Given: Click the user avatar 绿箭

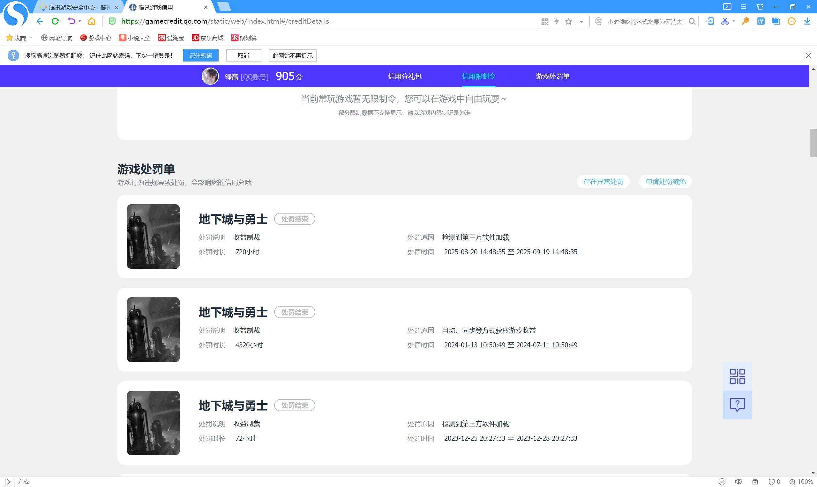Looking at the screenshot, I should pos(210,76).
